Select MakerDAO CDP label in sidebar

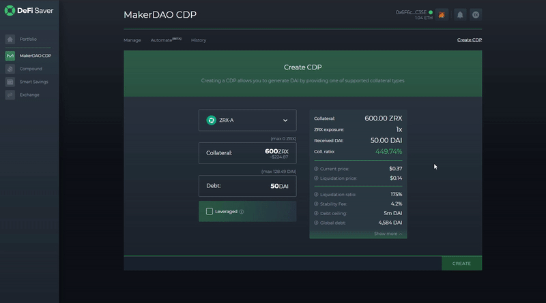coord(35,56)
